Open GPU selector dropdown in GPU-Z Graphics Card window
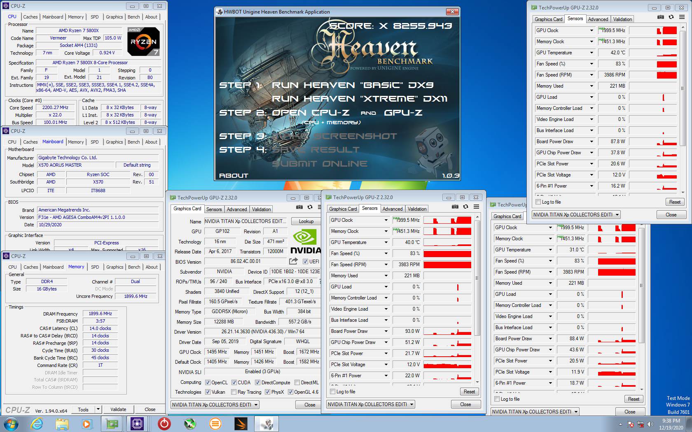The image size is (692, 432). (x=256, y=405)
